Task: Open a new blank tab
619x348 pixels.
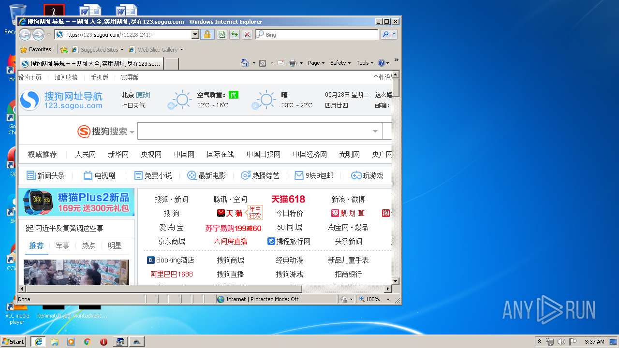Action: click(x=171, y=63)
